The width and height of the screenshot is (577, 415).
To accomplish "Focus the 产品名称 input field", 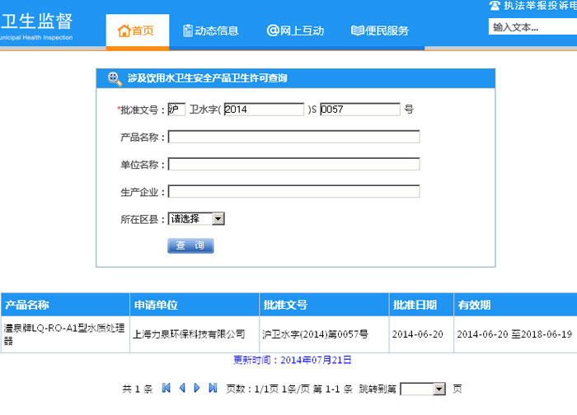I will point(293,137).
